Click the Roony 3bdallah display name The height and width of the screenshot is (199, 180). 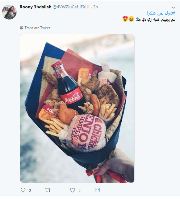pos(36,7)
